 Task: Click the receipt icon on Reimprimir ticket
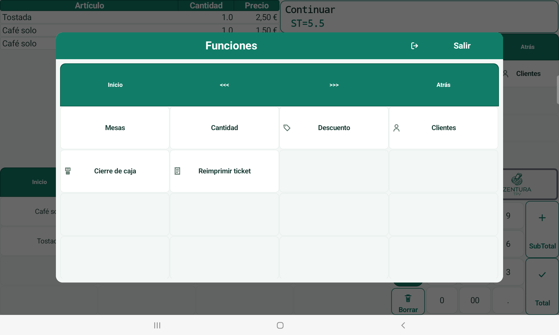click(x=177, y=171)
